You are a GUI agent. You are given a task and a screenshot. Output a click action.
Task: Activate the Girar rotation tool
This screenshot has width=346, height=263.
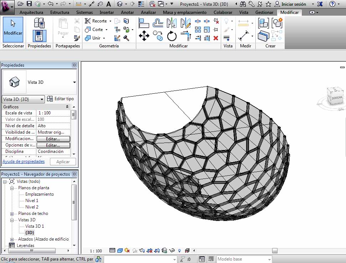[x=172, y=36]
